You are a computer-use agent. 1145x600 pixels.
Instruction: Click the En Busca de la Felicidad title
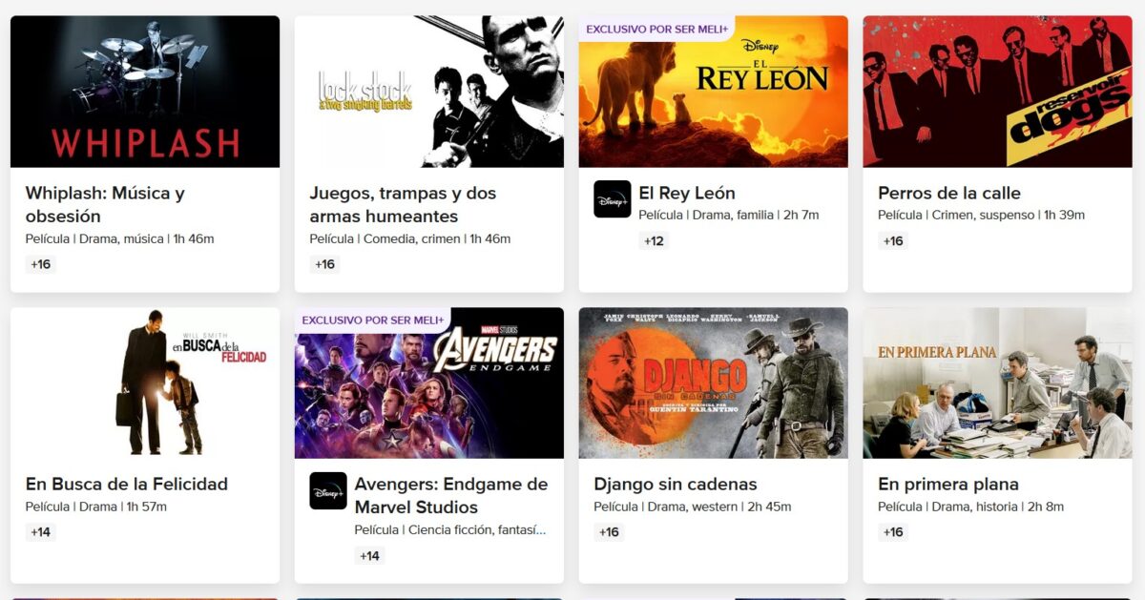[x=127, y=484]
